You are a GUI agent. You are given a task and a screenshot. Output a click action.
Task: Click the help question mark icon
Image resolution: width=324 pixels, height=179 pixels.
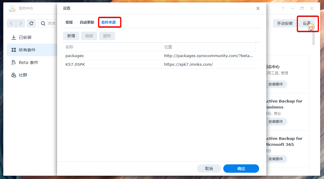(x=283, y=8)
